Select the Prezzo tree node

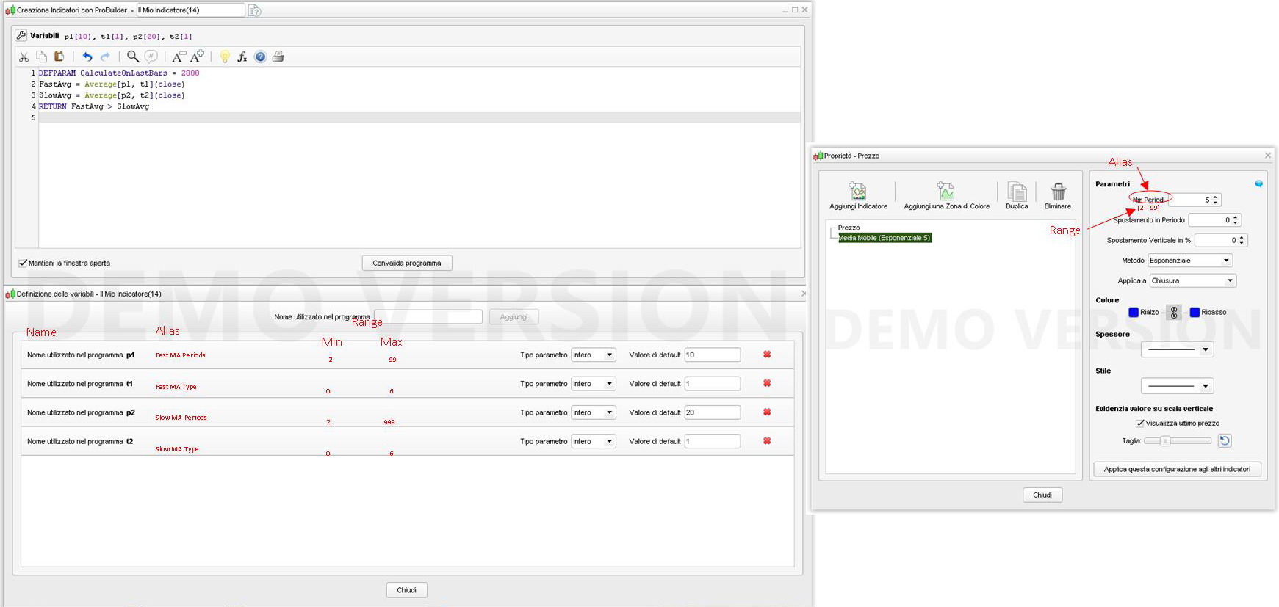[849, 228]
